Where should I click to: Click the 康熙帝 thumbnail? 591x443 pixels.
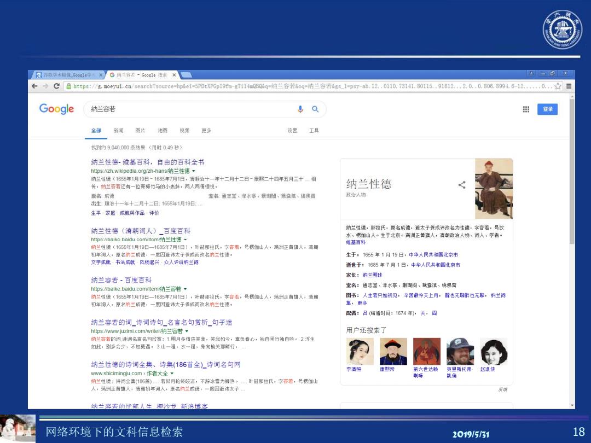coord(393,351)
